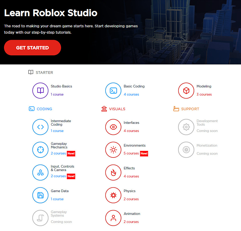Click '1 course' under Game Data
Viewport: 241px width, 231px height.
(x=57, y=199)
